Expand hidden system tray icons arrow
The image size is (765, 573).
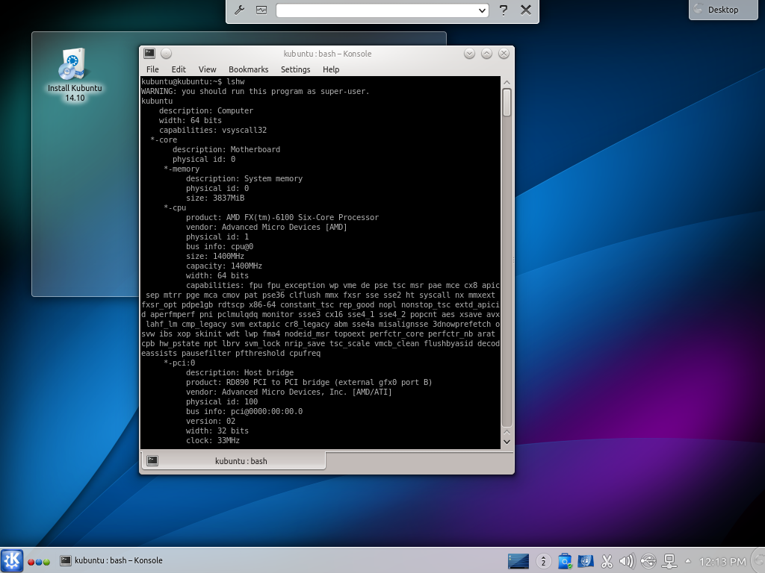tap(688, 561)
